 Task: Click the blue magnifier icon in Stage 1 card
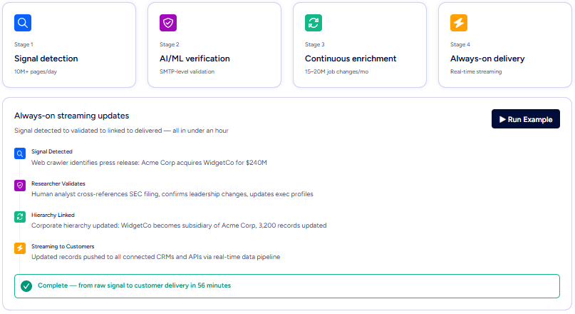[23, 23]
